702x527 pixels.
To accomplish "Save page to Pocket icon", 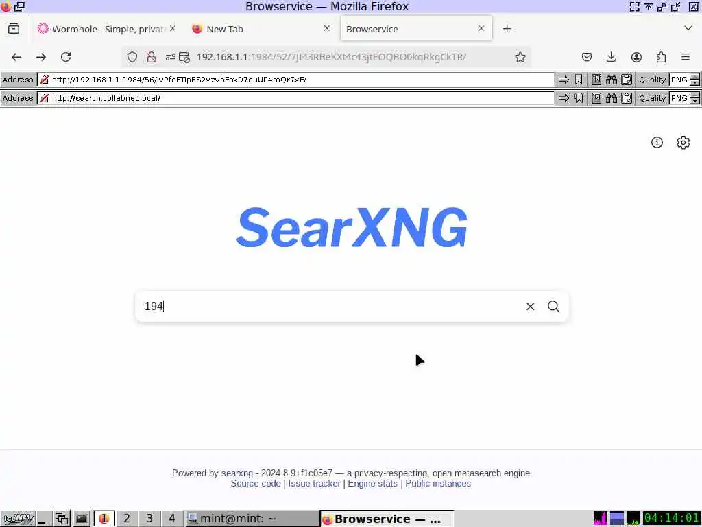I will click(587, 57).
